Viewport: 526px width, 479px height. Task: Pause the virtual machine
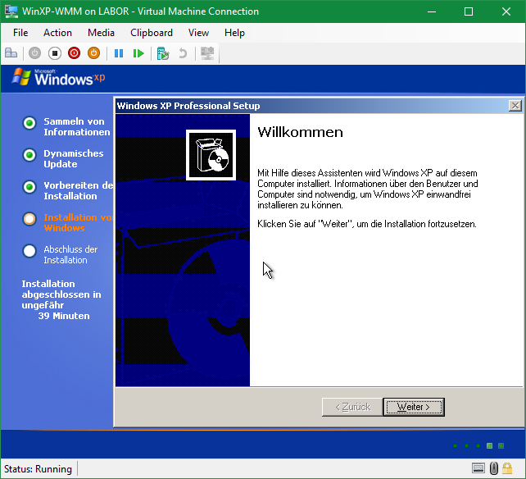119,53
